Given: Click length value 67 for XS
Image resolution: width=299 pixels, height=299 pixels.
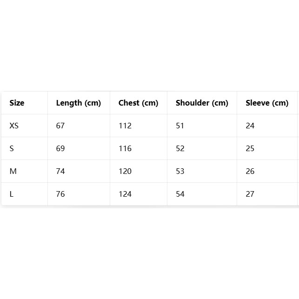Looking at the screenshot, I should click(60, 126).
